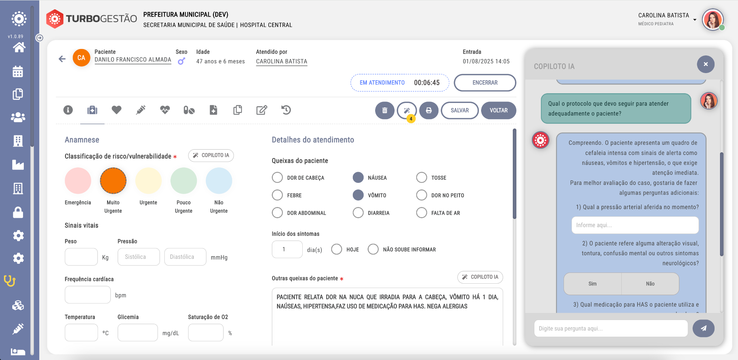Screen dimensions: 738x360
Task: Click the stethoscope icon in sidebar
Action: (10, 281)
